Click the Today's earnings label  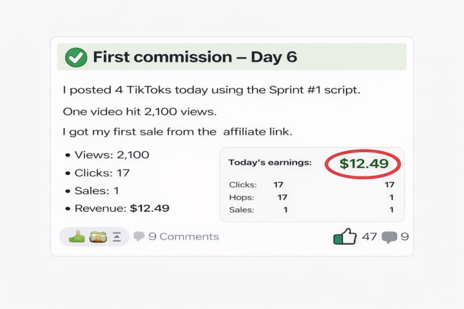[x=270, y=163]
